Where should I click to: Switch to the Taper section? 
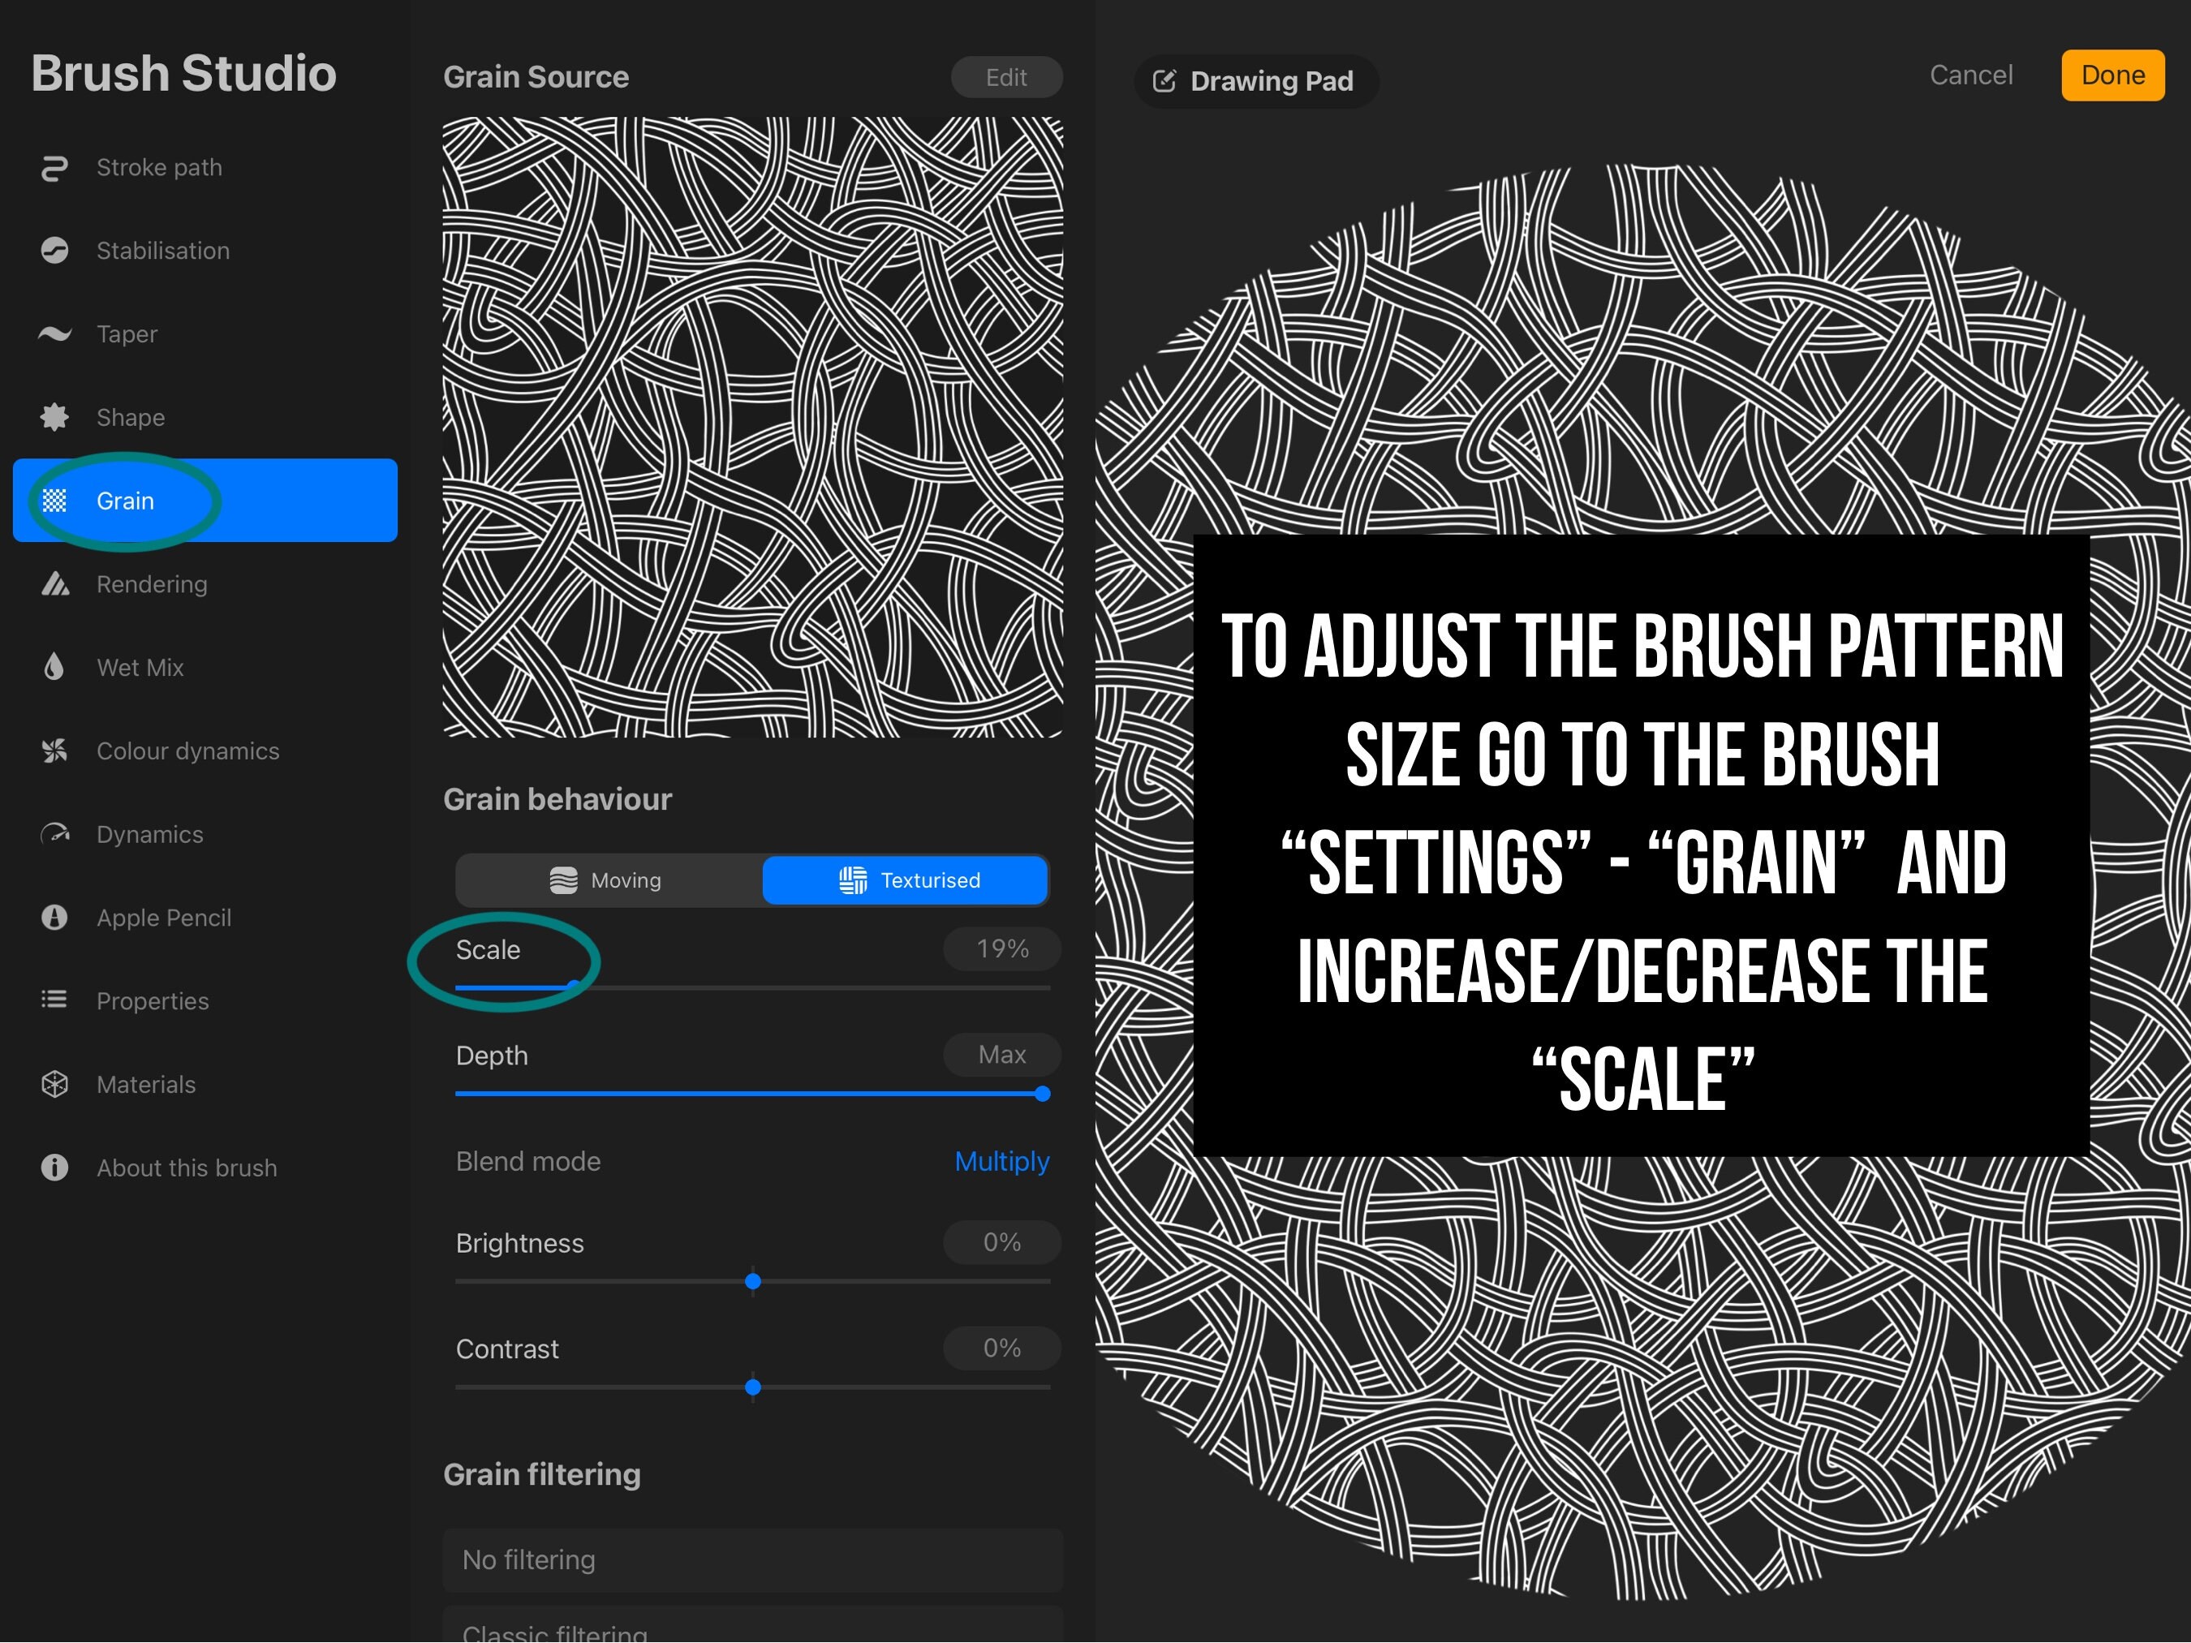tap(205, 333)
